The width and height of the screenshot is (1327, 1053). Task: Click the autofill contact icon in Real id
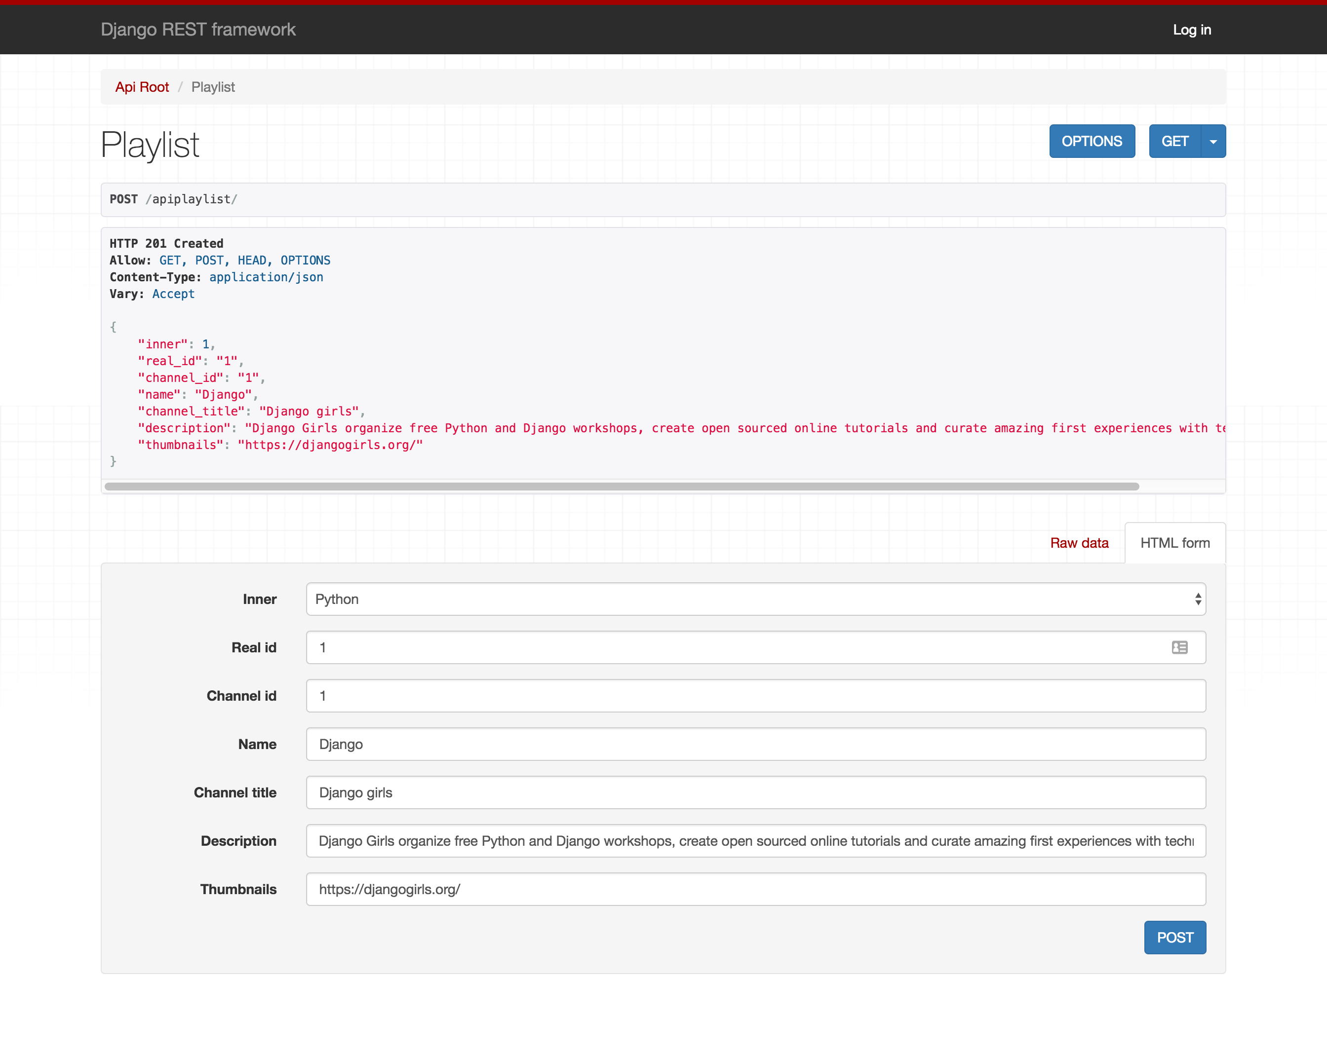click(x=1179, y=647)
